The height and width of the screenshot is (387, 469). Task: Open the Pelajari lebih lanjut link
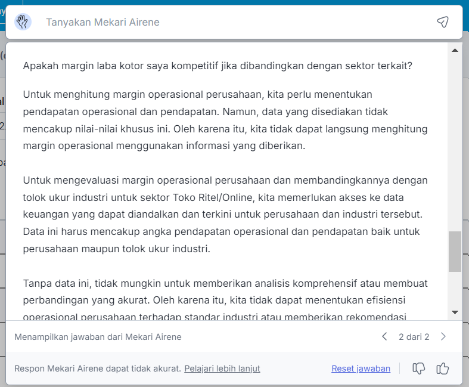coord(222,369)
